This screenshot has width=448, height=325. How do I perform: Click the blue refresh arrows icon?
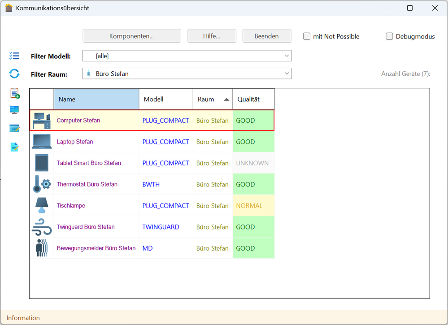(14, 74)
